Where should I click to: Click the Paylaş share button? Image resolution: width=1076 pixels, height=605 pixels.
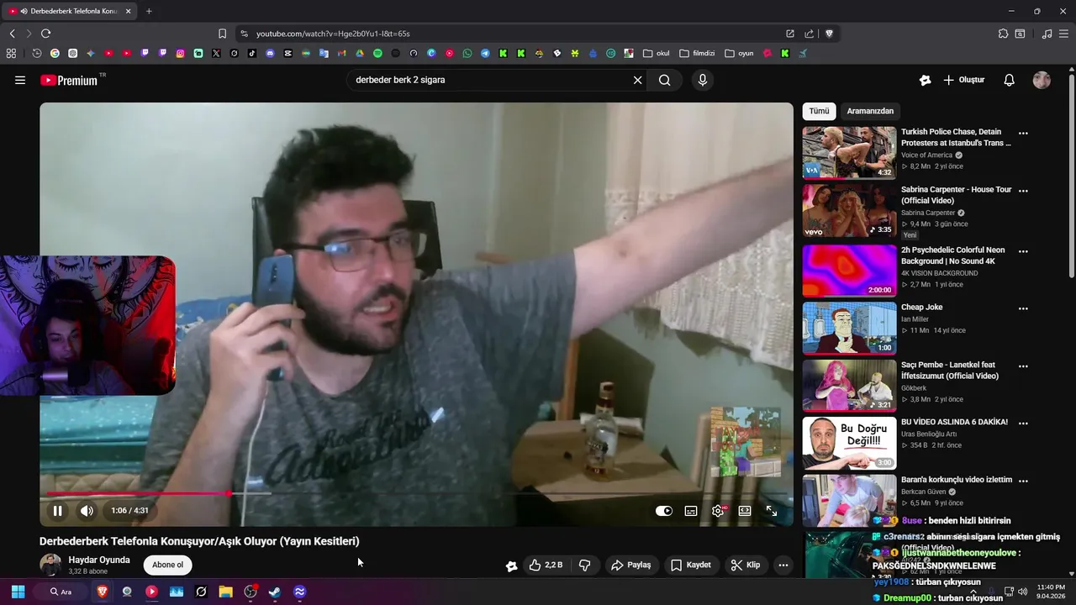point(631,565)
